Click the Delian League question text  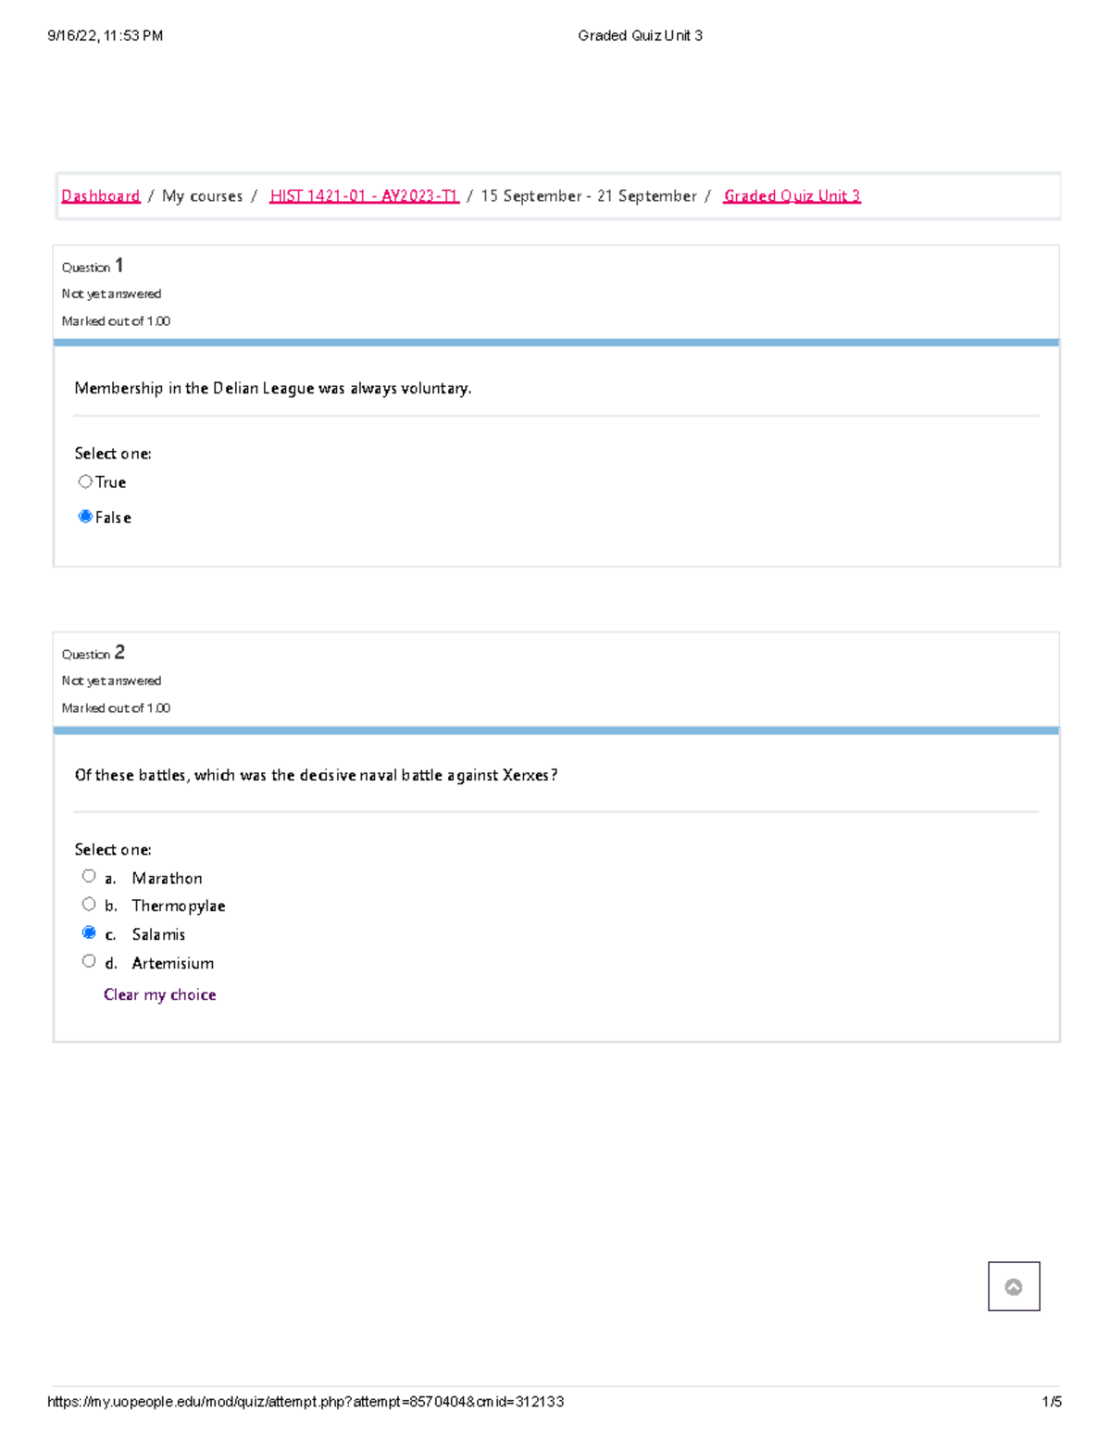coord(272,389)
